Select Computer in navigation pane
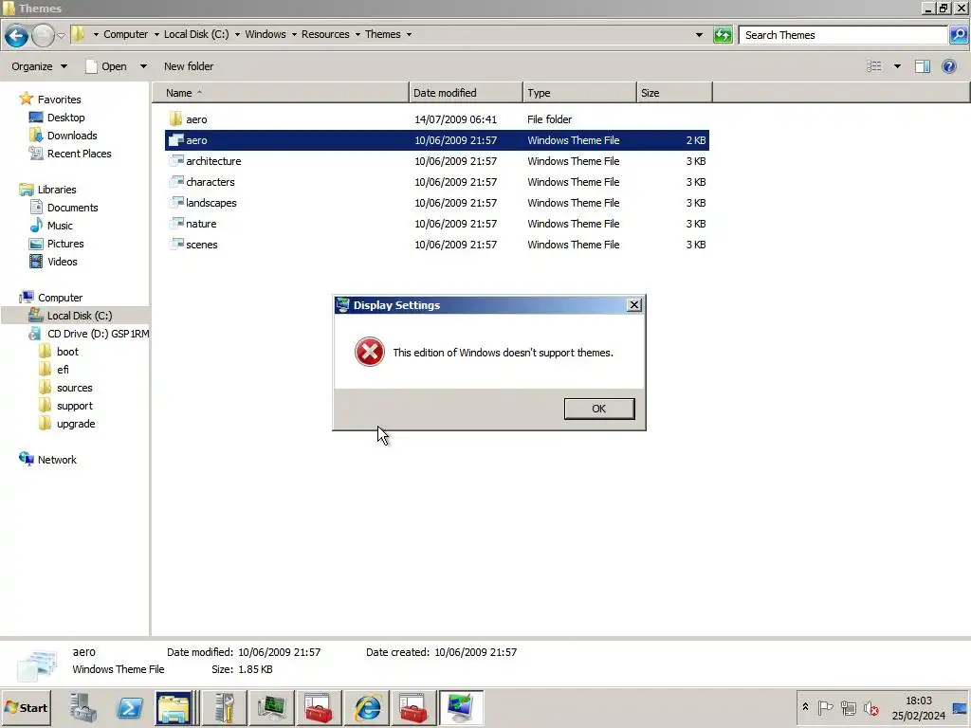Image resolution: width=971 pixels, height=728 pixels. click(x=51, y=297)
